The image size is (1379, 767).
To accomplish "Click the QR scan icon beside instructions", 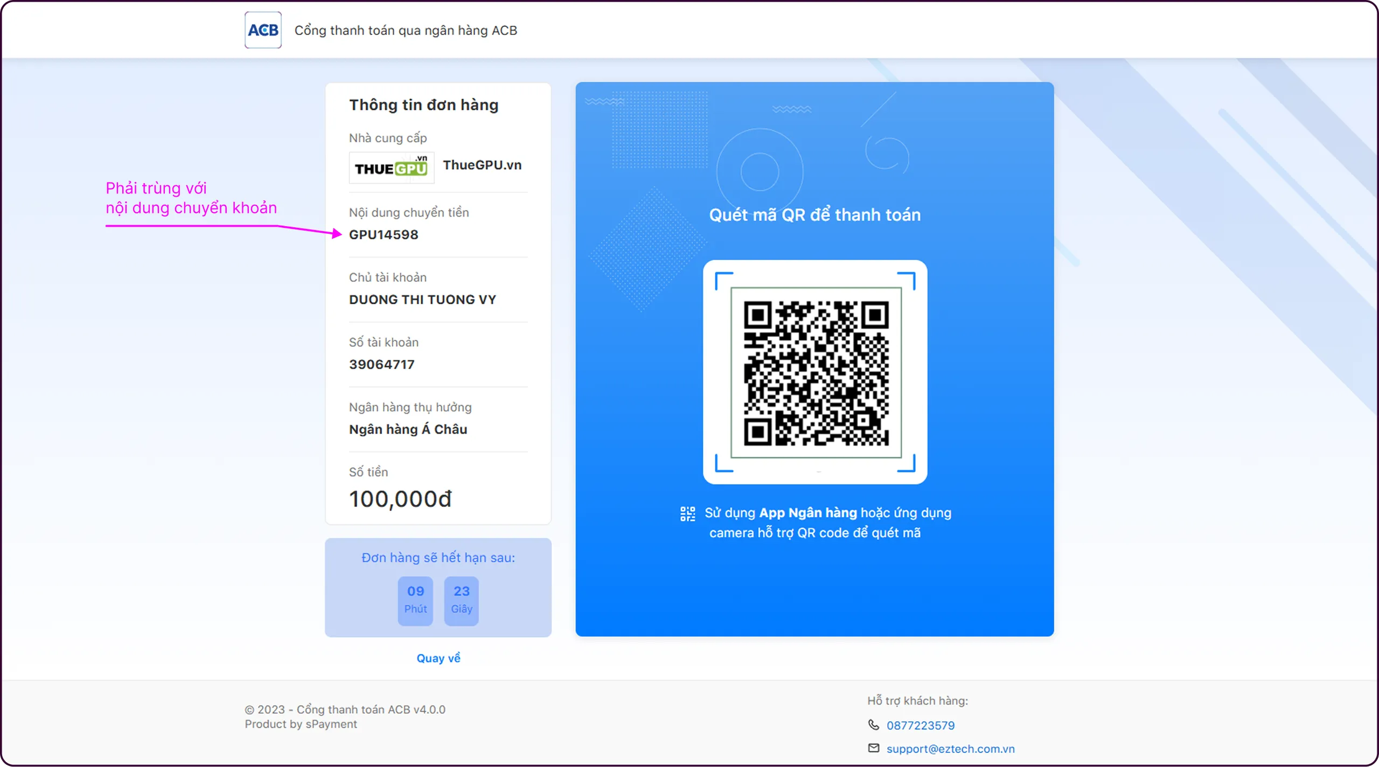I will (688, 513).
